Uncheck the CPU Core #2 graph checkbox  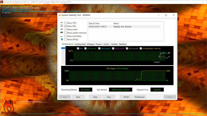click(x=99, y=49)
